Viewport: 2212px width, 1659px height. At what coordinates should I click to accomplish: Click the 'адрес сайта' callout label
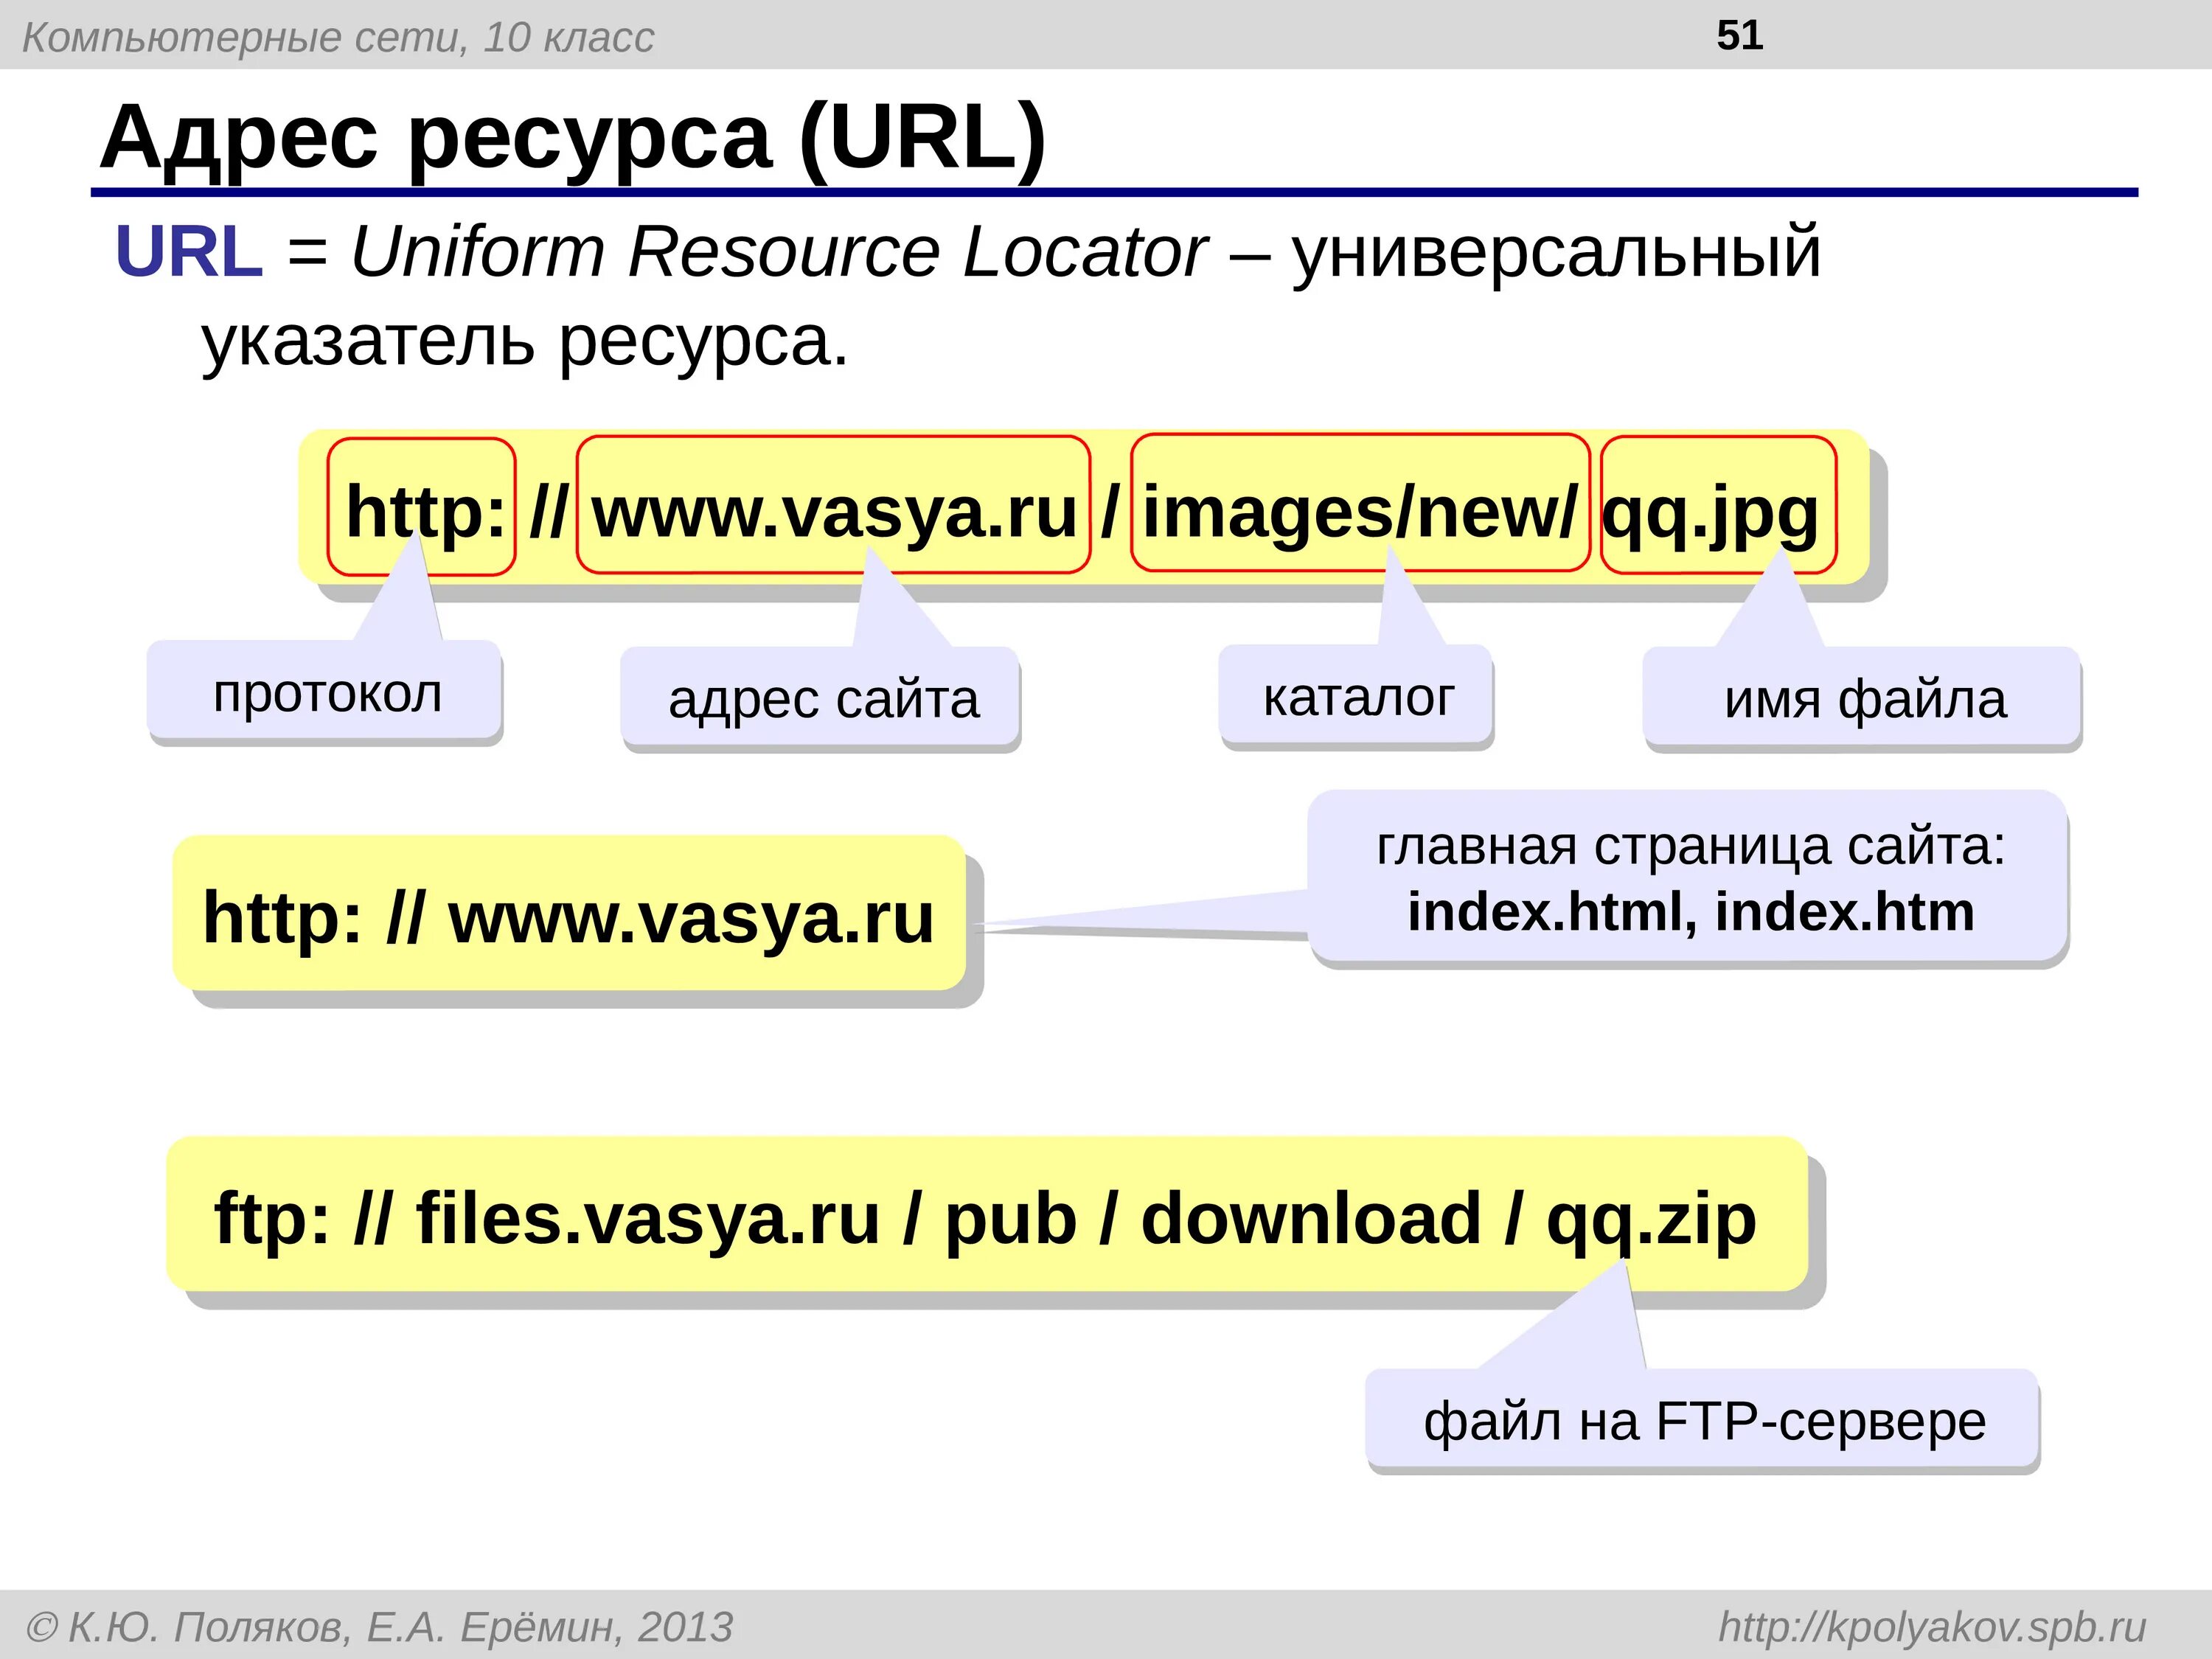tap(822, 698)
